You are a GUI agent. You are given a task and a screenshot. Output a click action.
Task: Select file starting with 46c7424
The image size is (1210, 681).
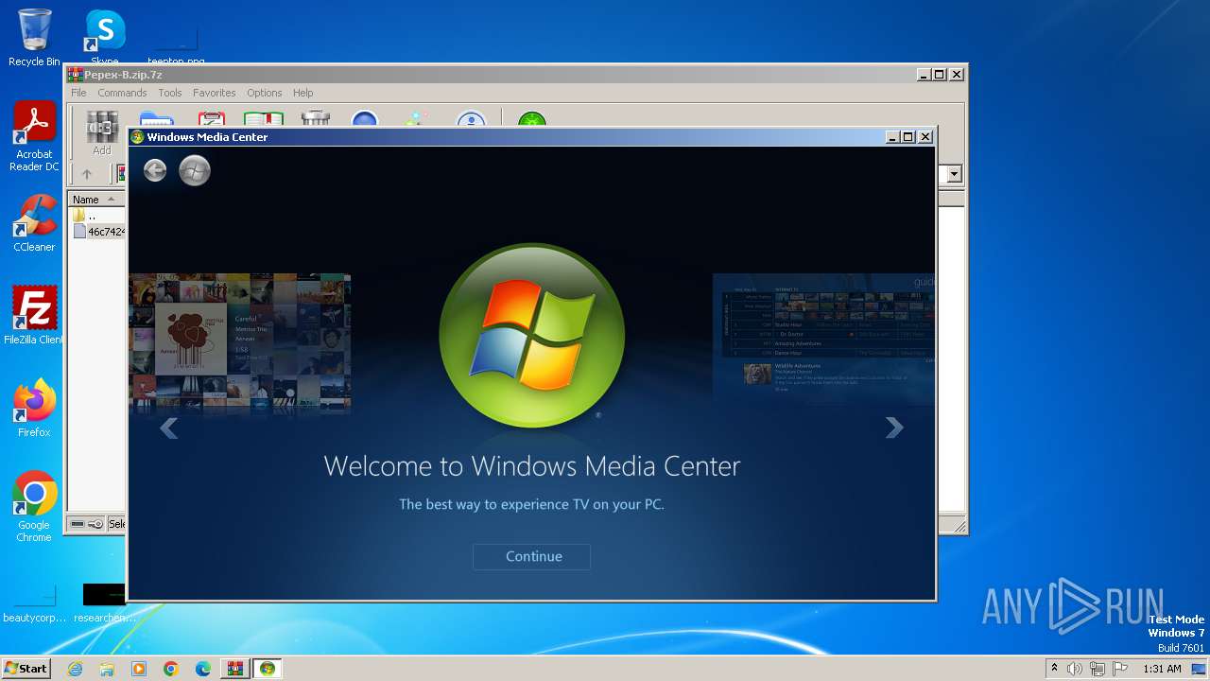(99, 231)
